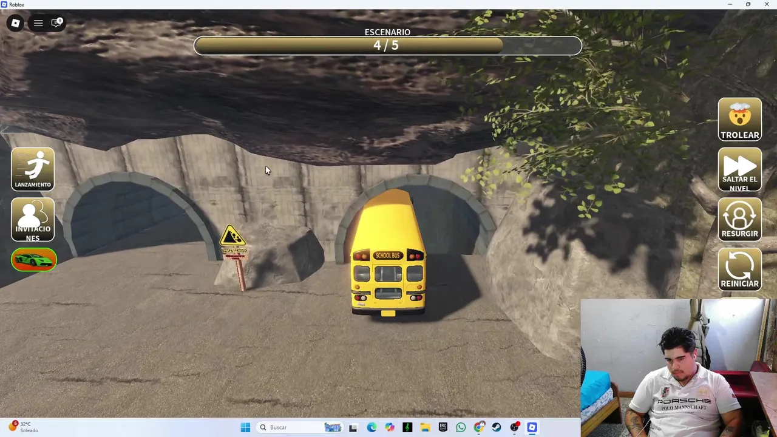Open Steam from taskbar
Image resolution: width=777 pixels, height=437 pixels.
click(497, 427)
